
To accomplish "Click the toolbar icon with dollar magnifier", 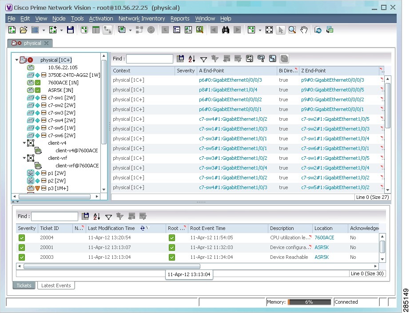I will coord(200,30).
